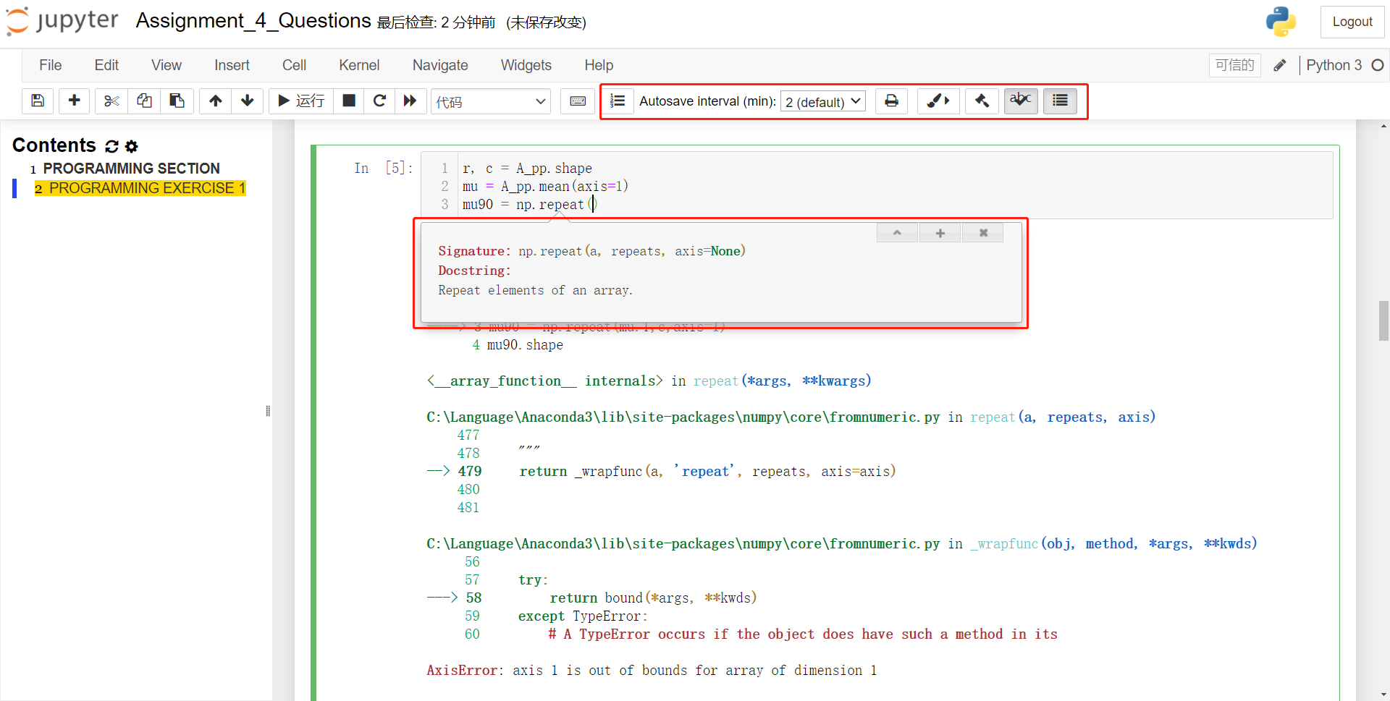Viewport: 1390px width, 701px height.
Task: Copy the selected cell
Action: pos(144,101)
